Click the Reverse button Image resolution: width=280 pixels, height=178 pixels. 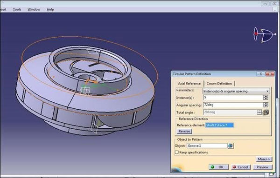click(x=184, y=131)
